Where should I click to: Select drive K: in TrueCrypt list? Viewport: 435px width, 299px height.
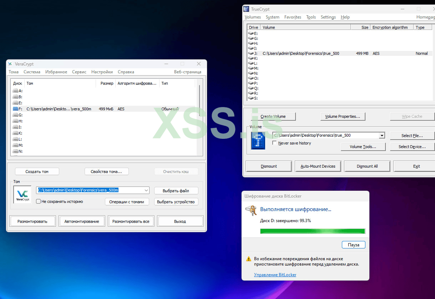click(x=340, y=58)
